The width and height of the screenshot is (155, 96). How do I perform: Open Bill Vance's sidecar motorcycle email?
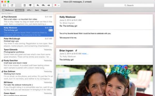pos(27,86)
